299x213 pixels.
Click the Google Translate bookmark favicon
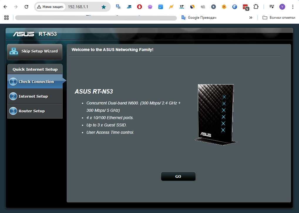pyautogui.click(x=184, y=18)
